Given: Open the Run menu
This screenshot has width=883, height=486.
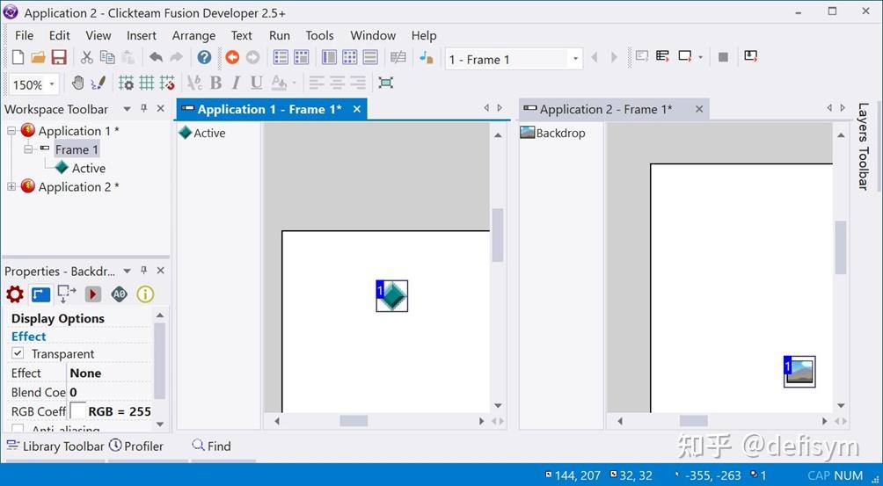Looking at the screenshot, I should click(x=280, y=35).
